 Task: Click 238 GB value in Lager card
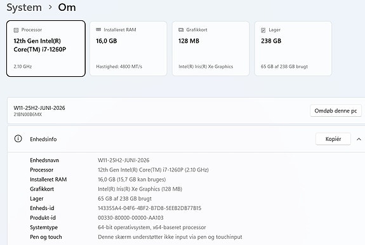271,41
